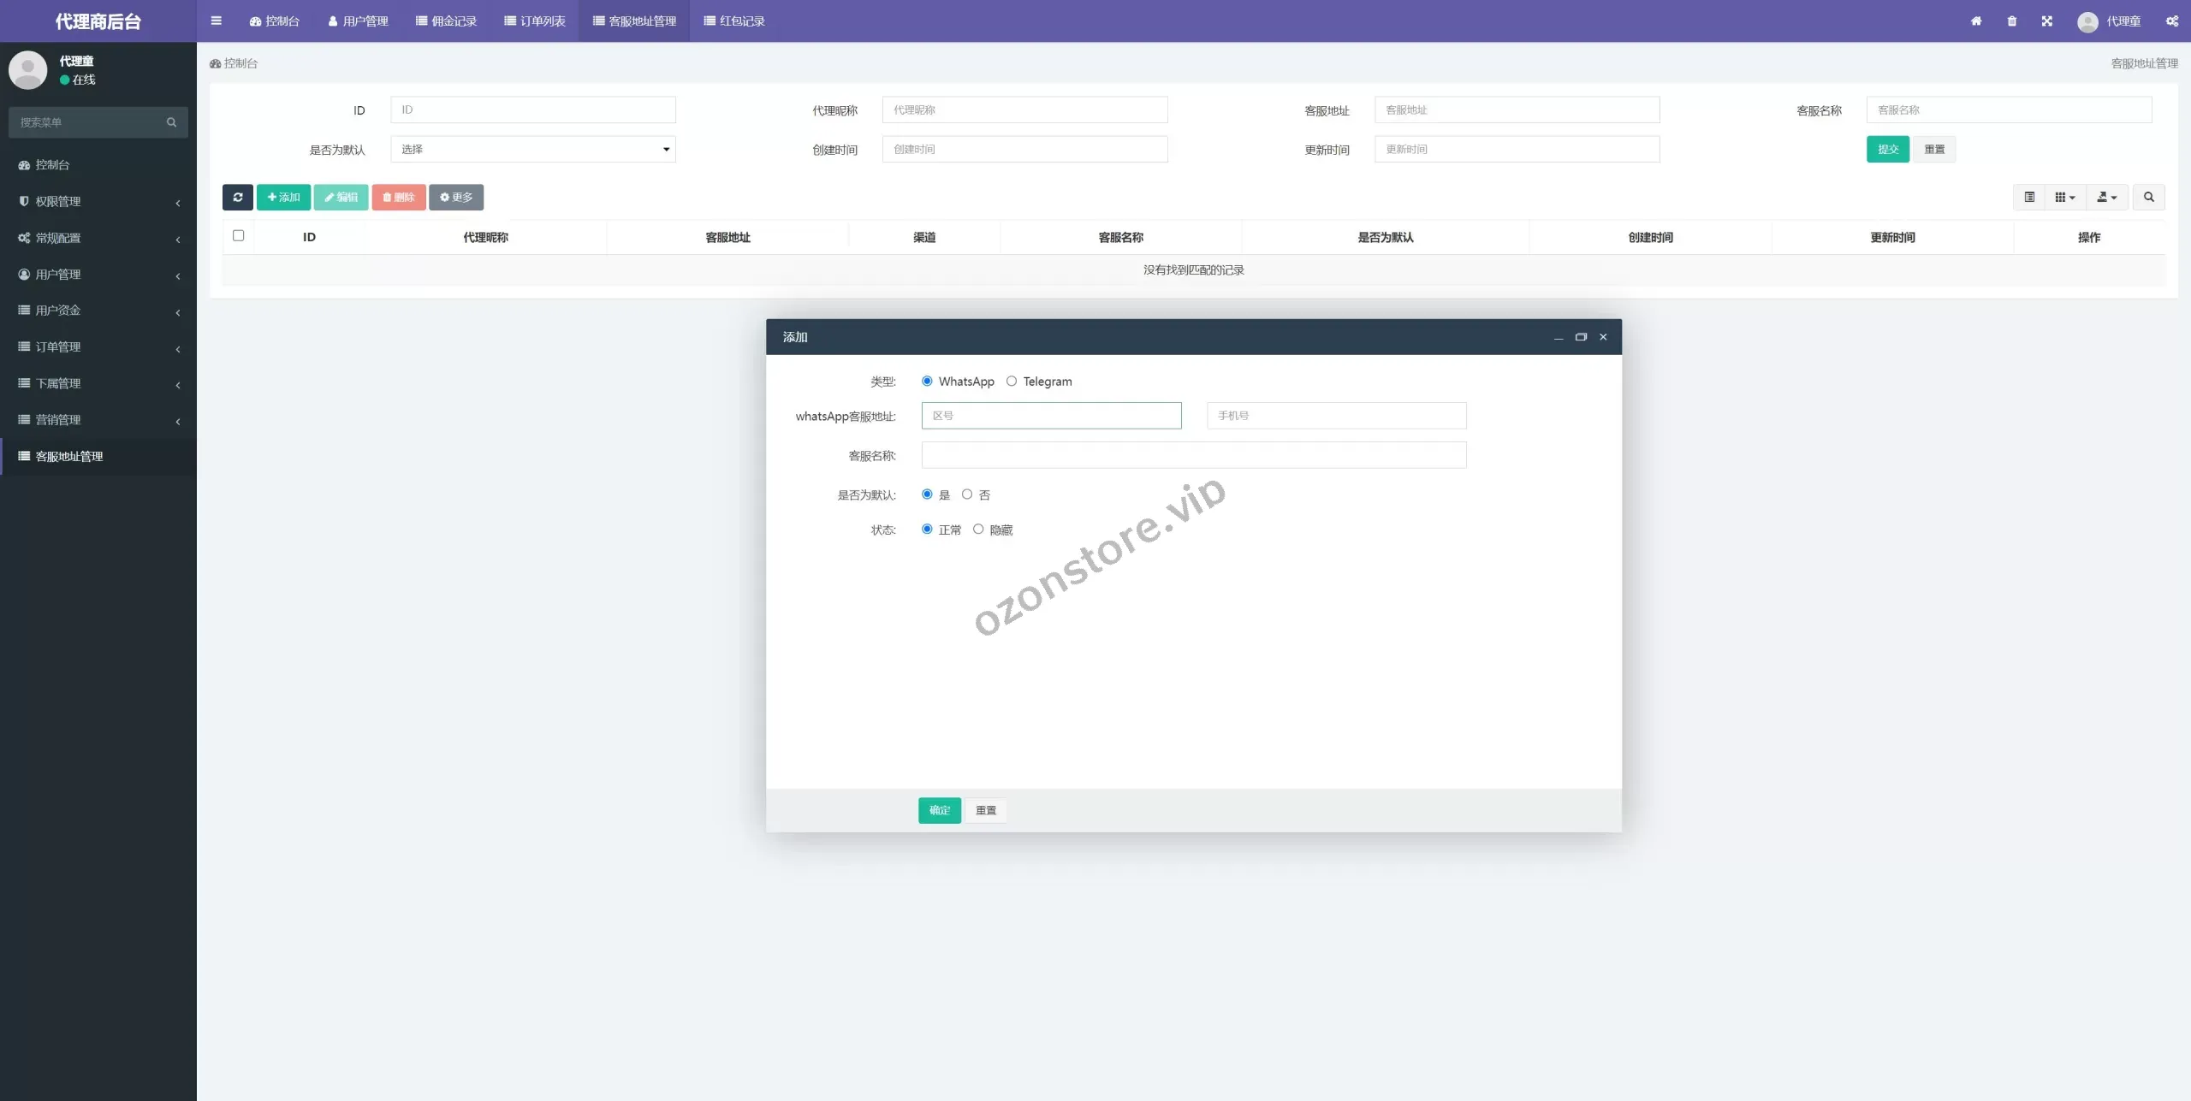Toggle the sidebar hamburger menu icon

tap(216, 21)
